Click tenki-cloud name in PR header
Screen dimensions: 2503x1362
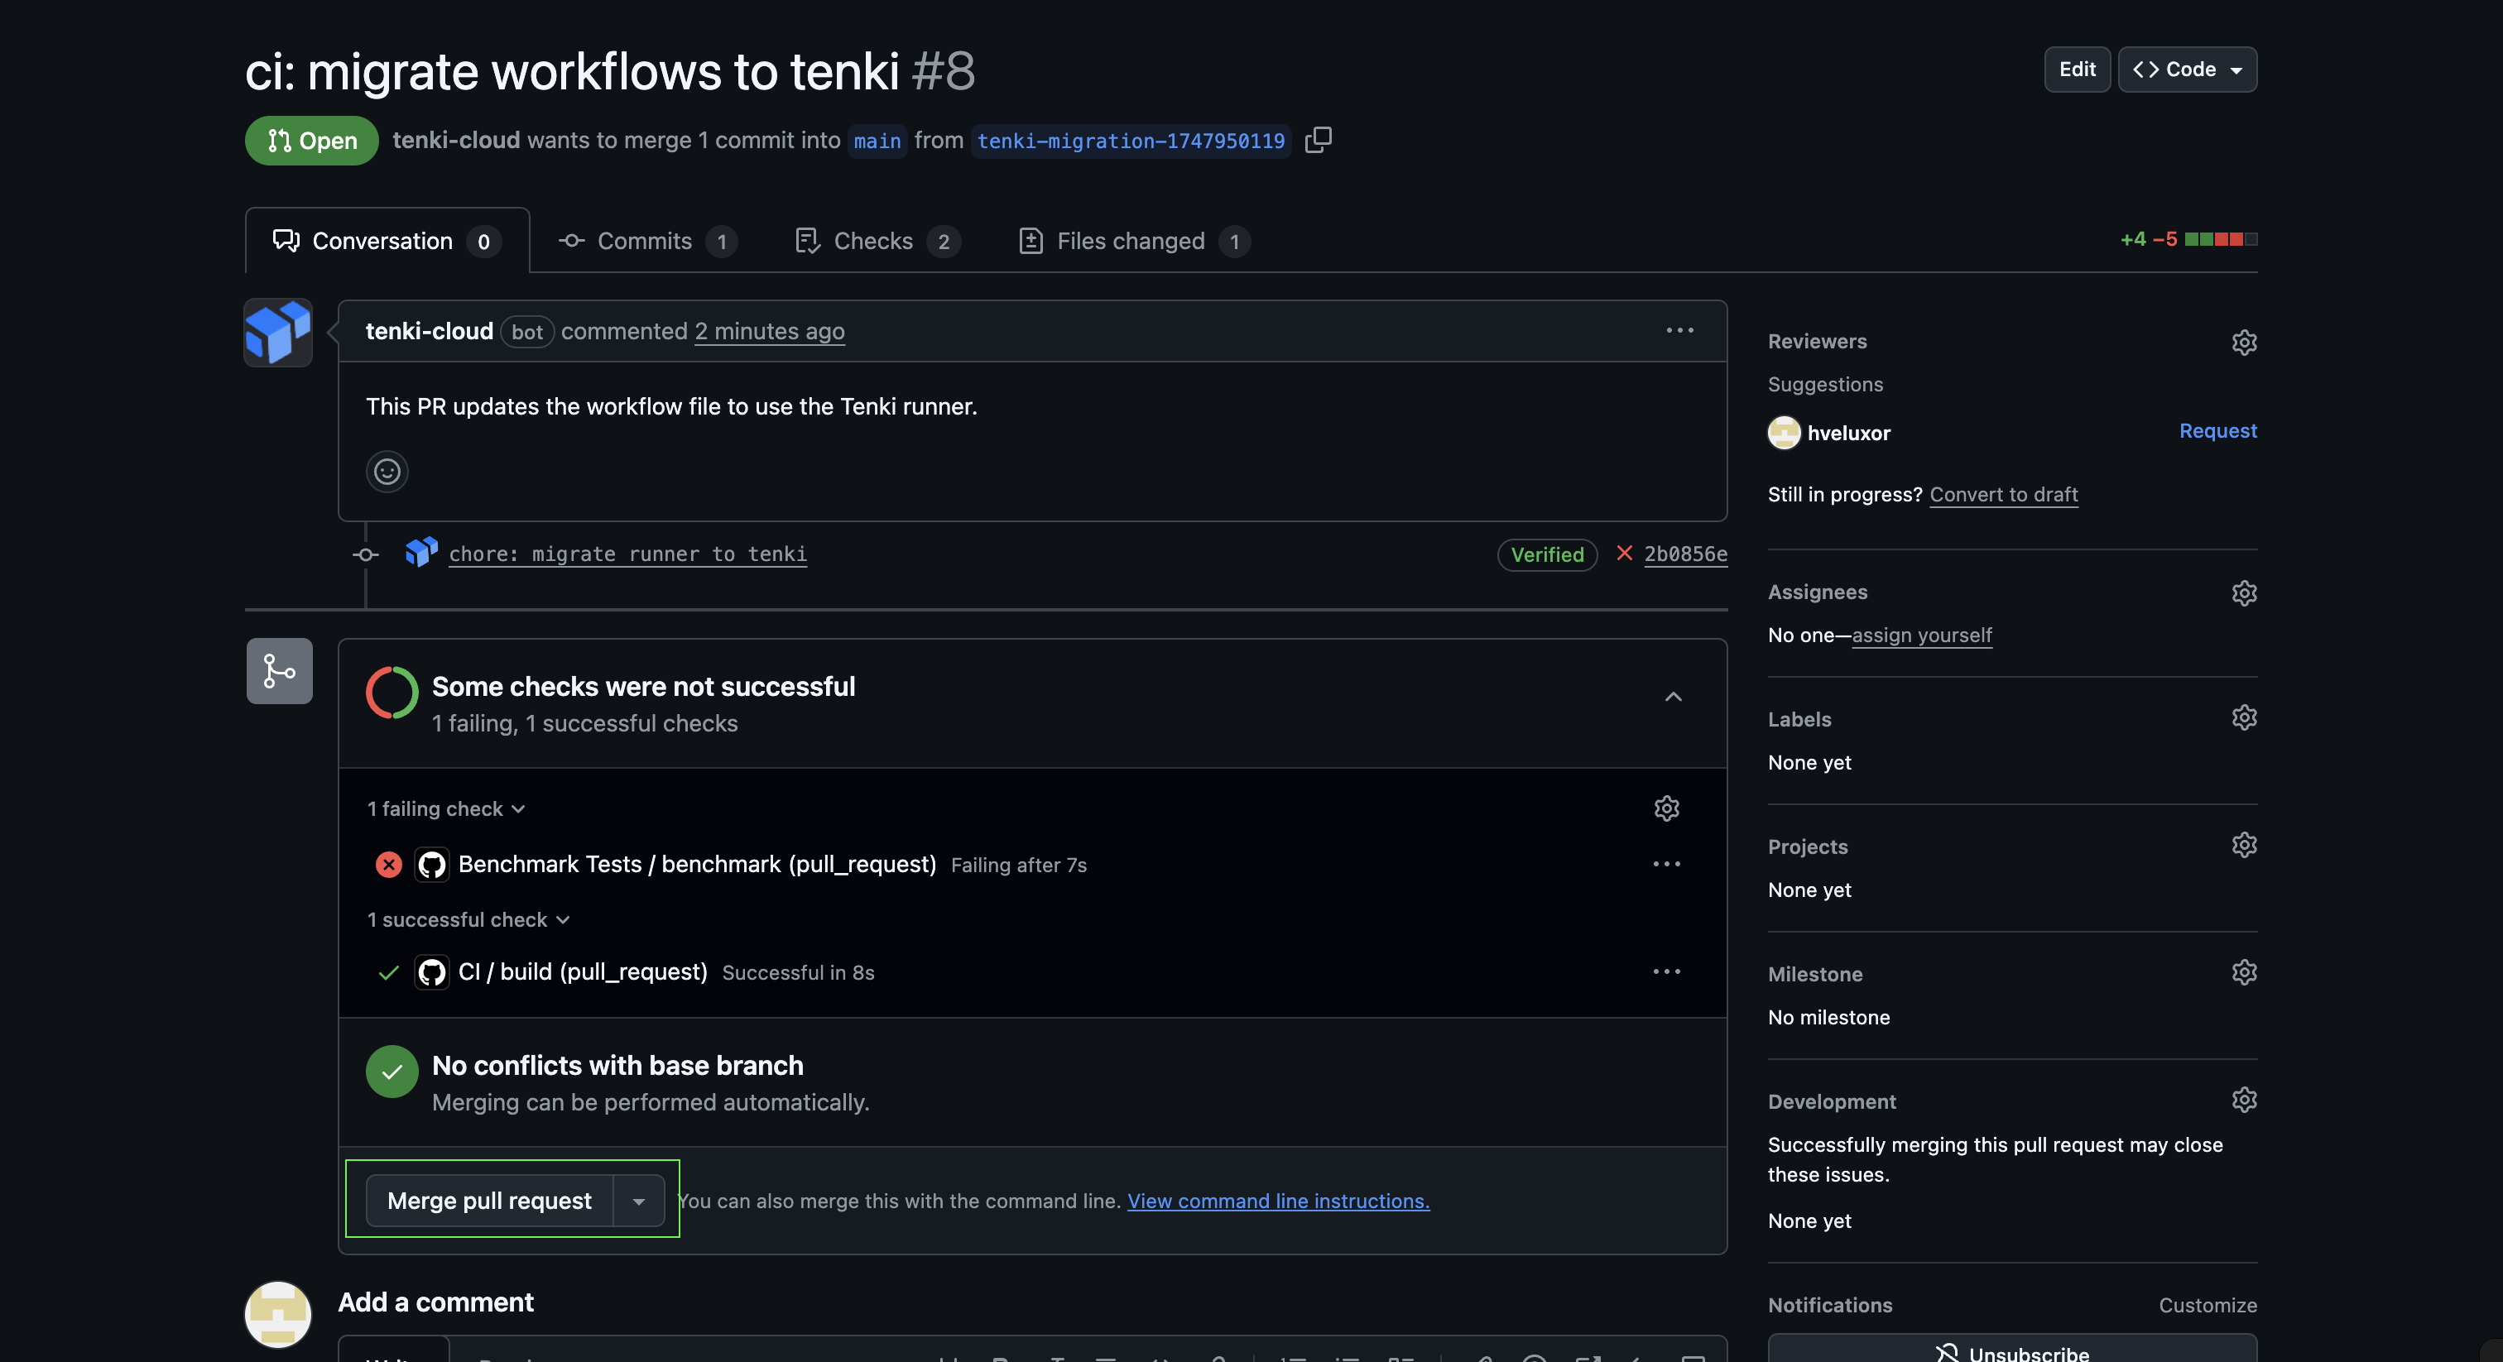tap(456, 140)
